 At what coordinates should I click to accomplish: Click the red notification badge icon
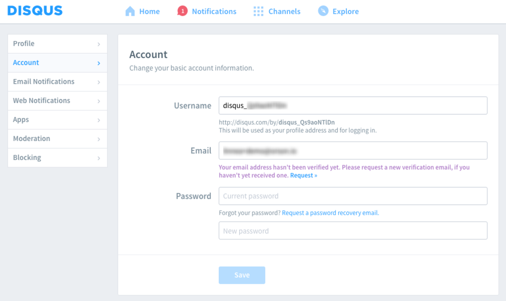click(182, 11)
